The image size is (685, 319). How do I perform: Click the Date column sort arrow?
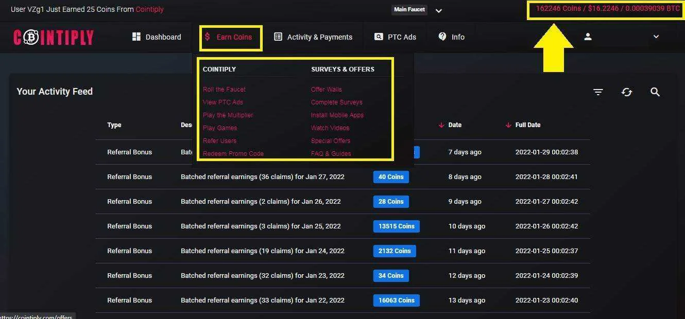pyautogui.click(x=441, y=125)
